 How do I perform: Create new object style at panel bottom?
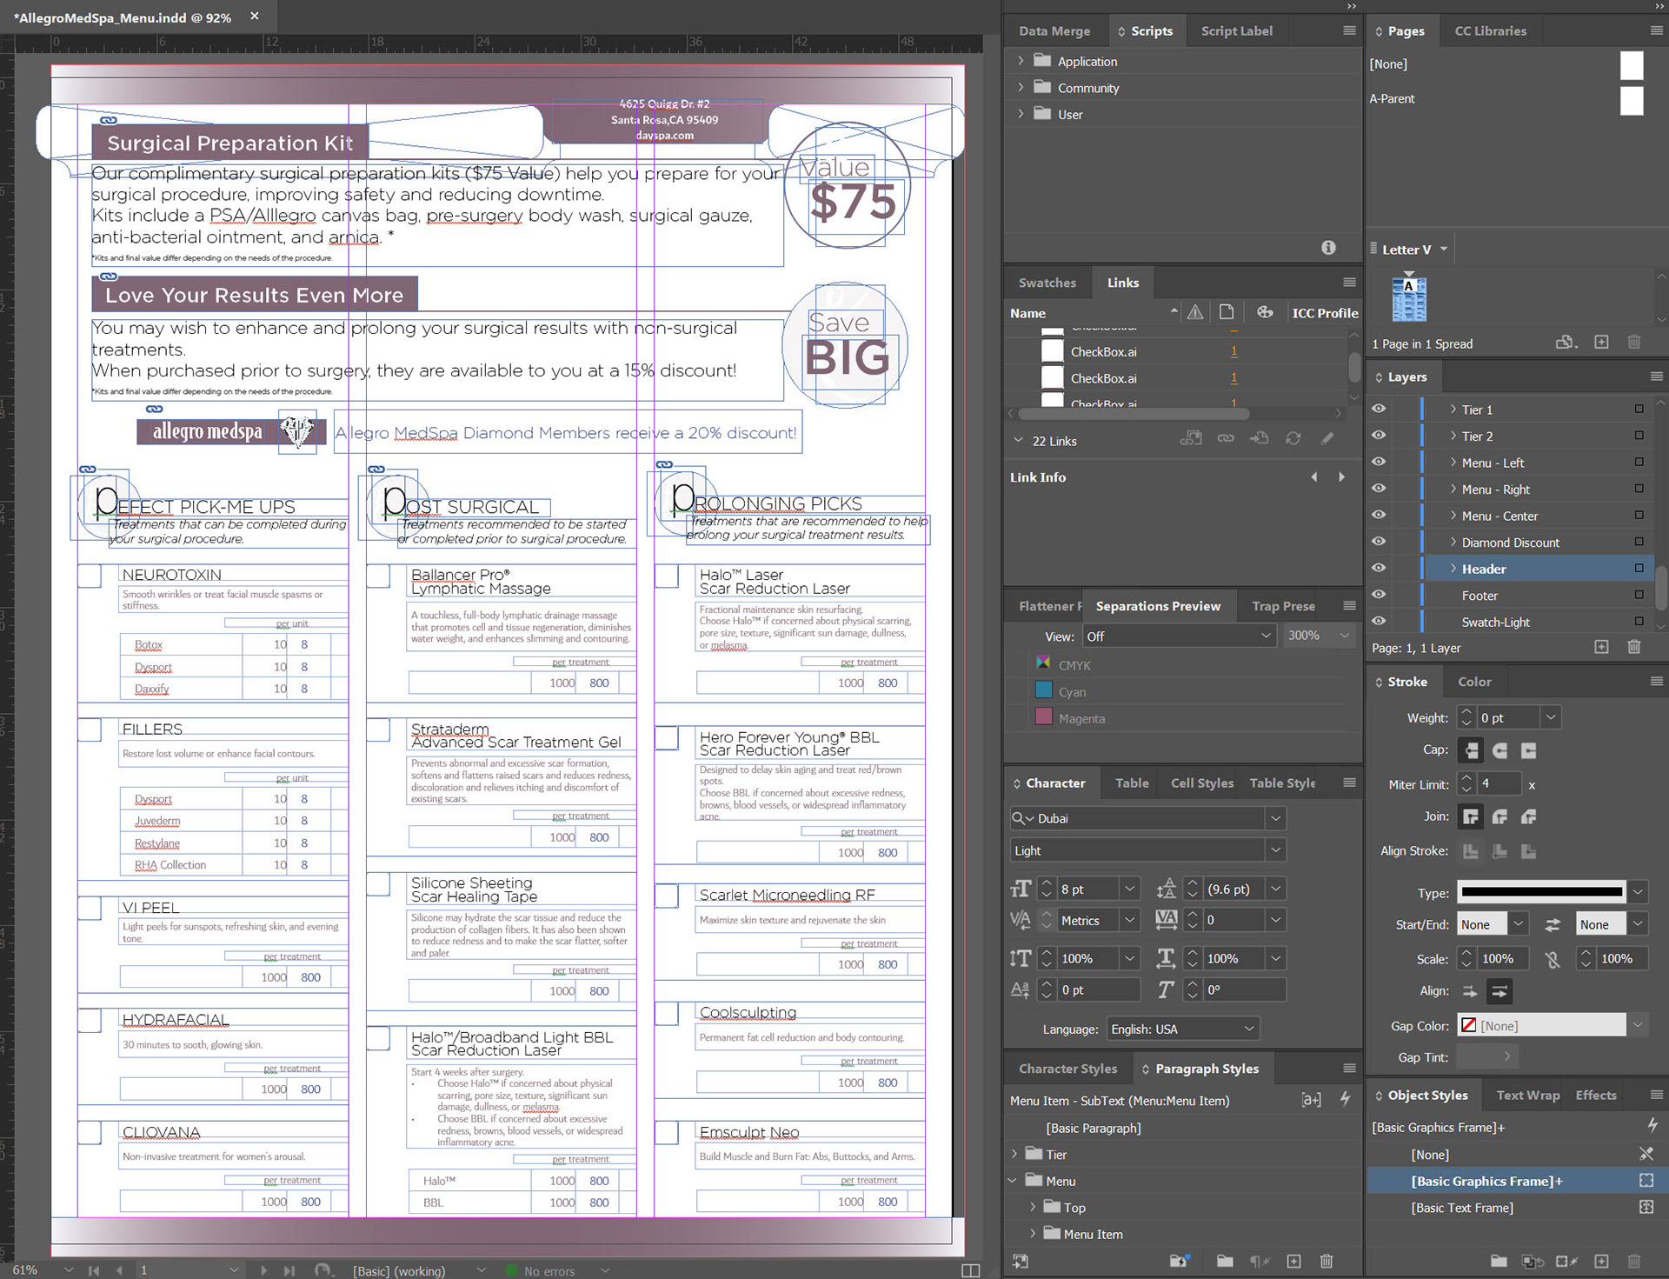[1601, 1261]
